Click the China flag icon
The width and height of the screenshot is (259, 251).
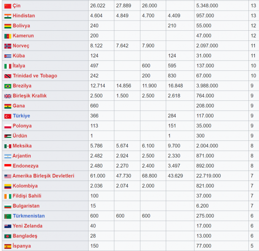pos(8,6)
